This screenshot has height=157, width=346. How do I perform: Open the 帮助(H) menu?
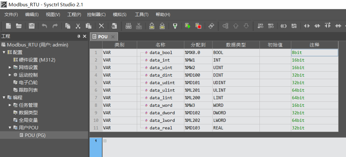[163, 14]
